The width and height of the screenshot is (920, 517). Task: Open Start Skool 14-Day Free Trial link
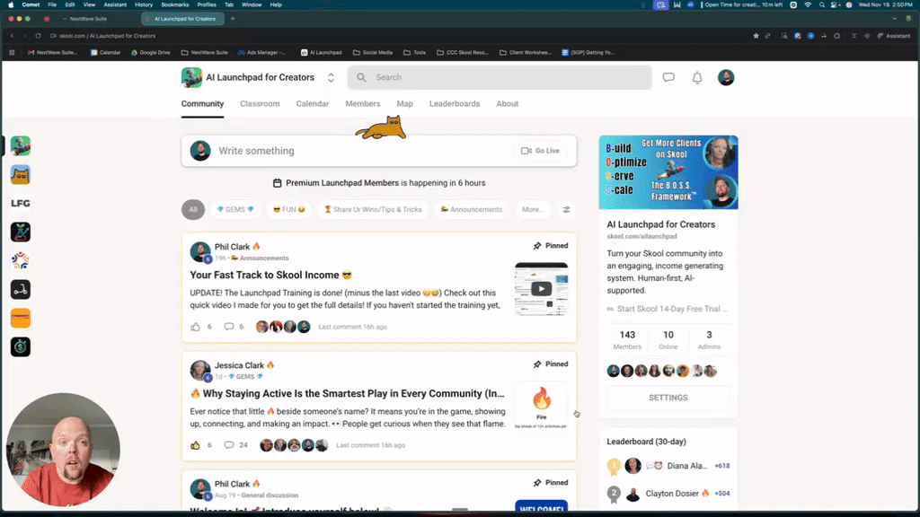click(668, 309)
